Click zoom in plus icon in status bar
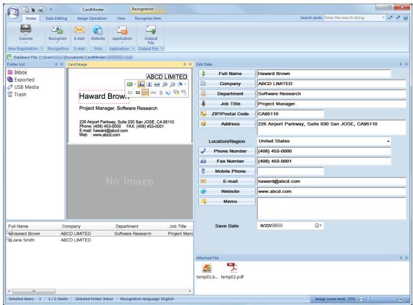Image resolution: width=413 pixels, height=305 pixels. pos(400,298)
